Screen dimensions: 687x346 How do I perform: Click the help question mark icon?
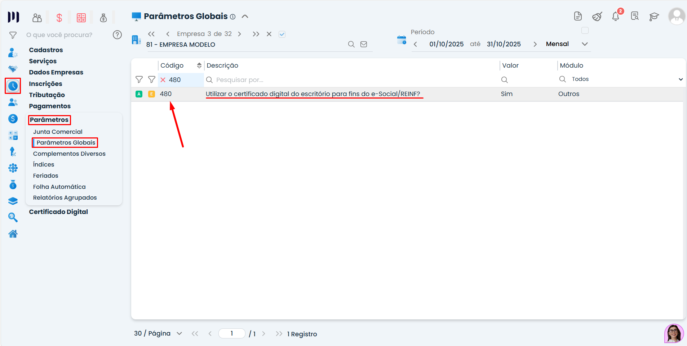(x=117, y=35)
